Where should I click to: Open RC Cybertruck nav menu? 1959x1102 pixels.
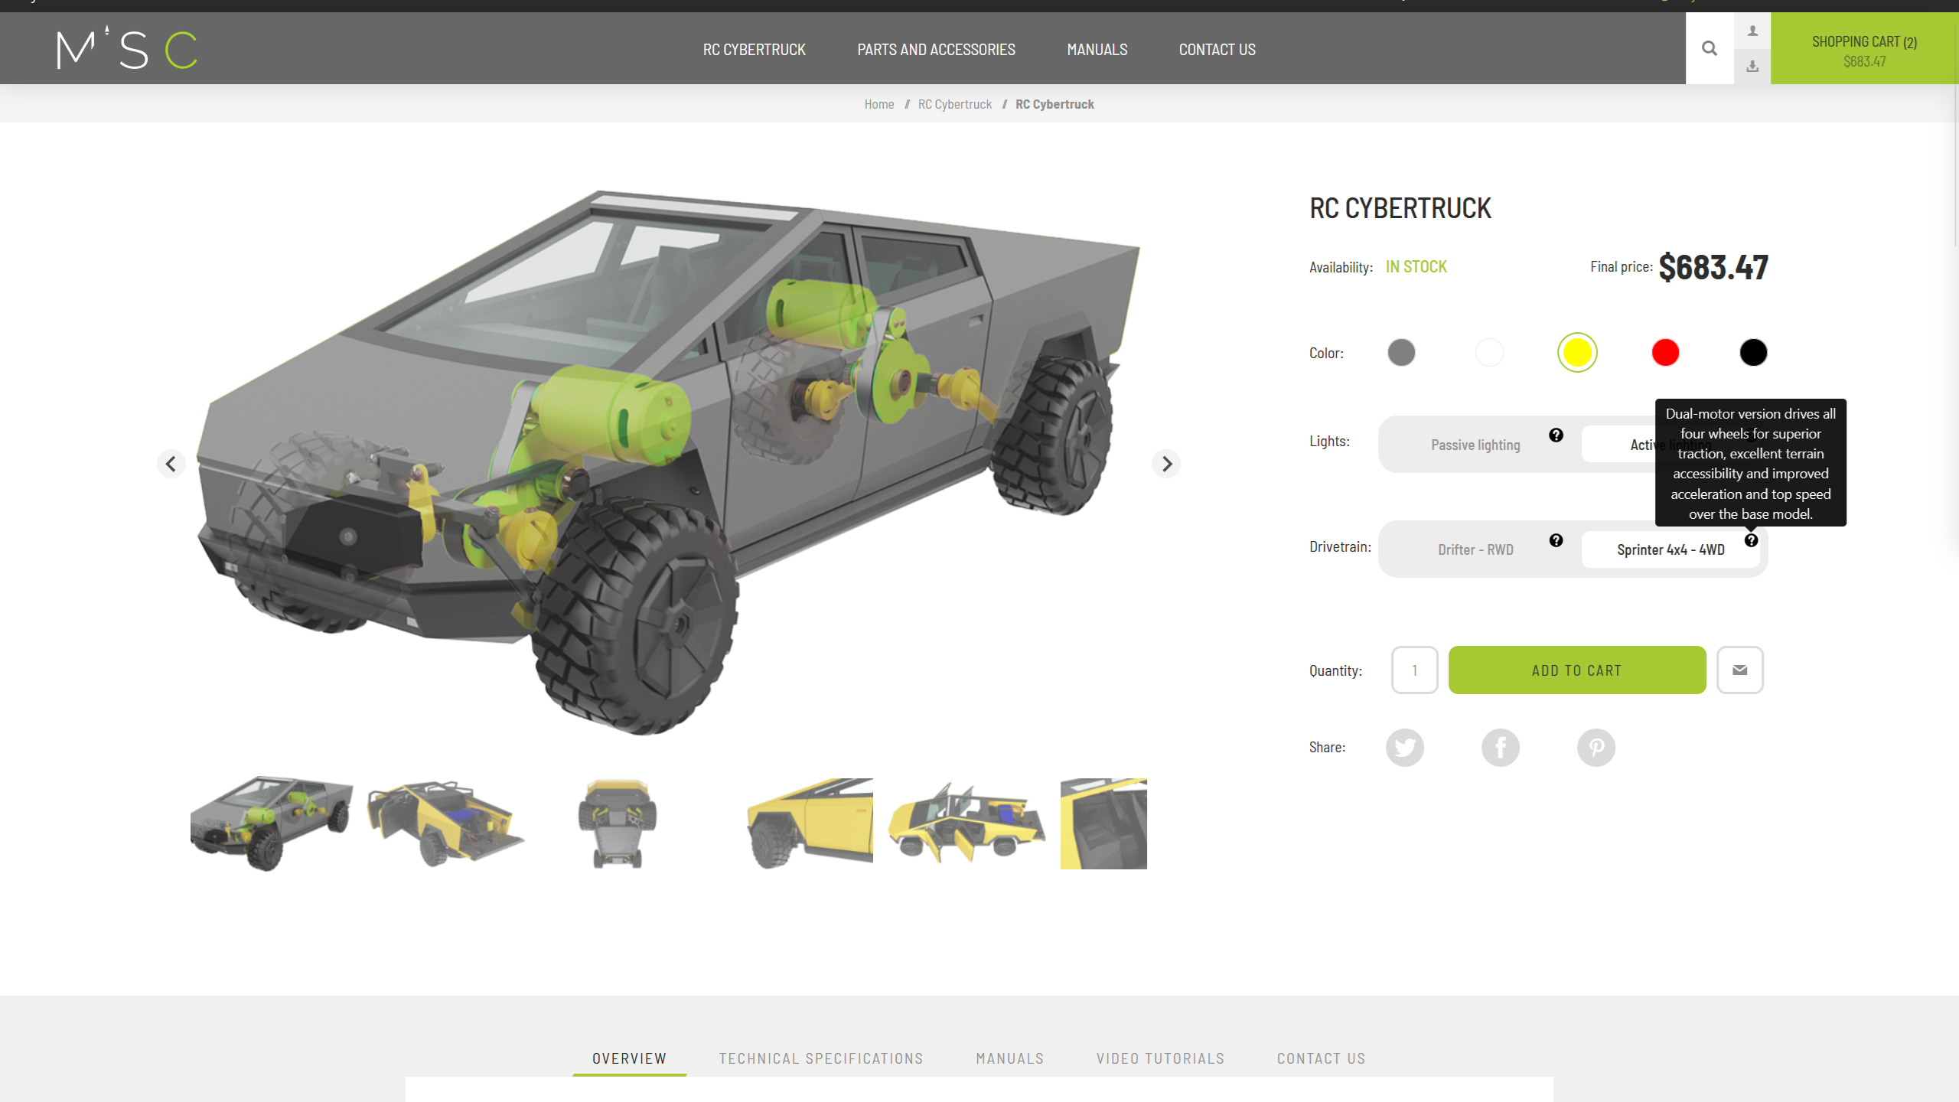754,49
